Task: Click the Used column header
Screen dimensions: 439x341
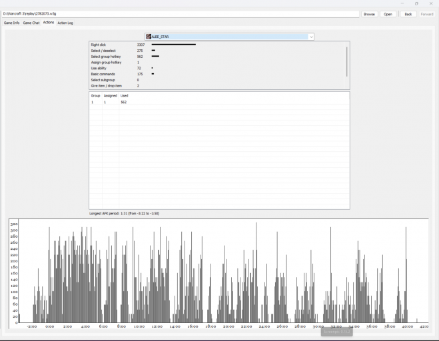Action: point(125,96)
